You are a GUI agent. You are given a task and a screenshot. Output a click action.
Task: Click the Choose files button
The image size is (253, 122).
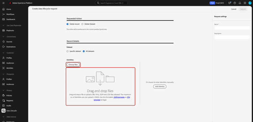coord(73,65)
